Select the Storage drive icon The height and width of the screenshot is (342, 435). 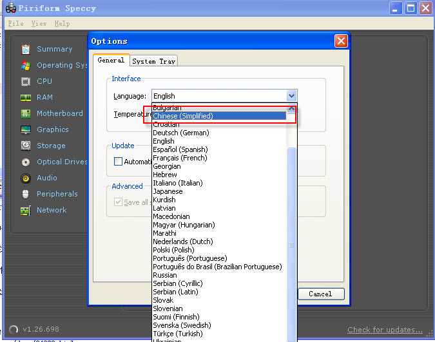[x=26, y=146]
